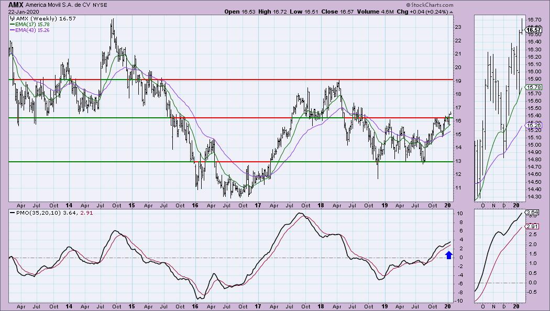Screen dimensions: 550x311
Task: Open the StockCharts.com copyright link
Action: (x=430, y=5)
